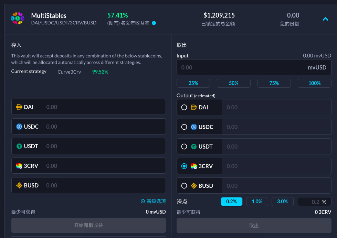Select the 3CRV output radio button

pos(184,166)
